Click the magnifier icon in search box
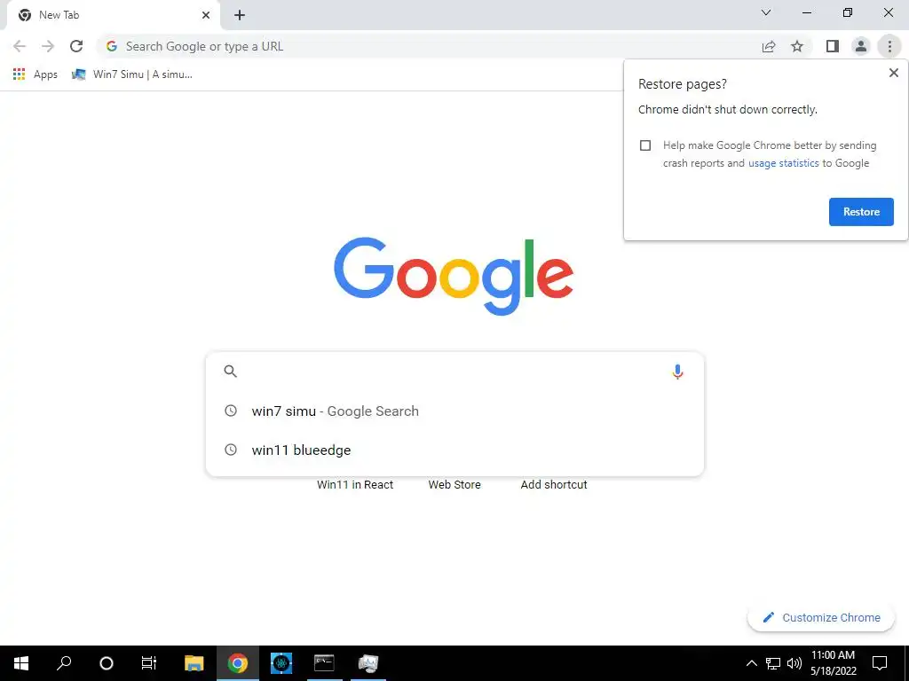Viewport: 909px width, 681px height. coord(230,372)
